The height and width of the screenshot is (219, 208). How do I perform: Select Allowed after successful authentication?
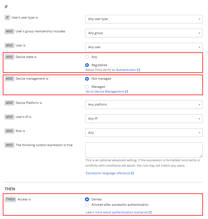87,205
